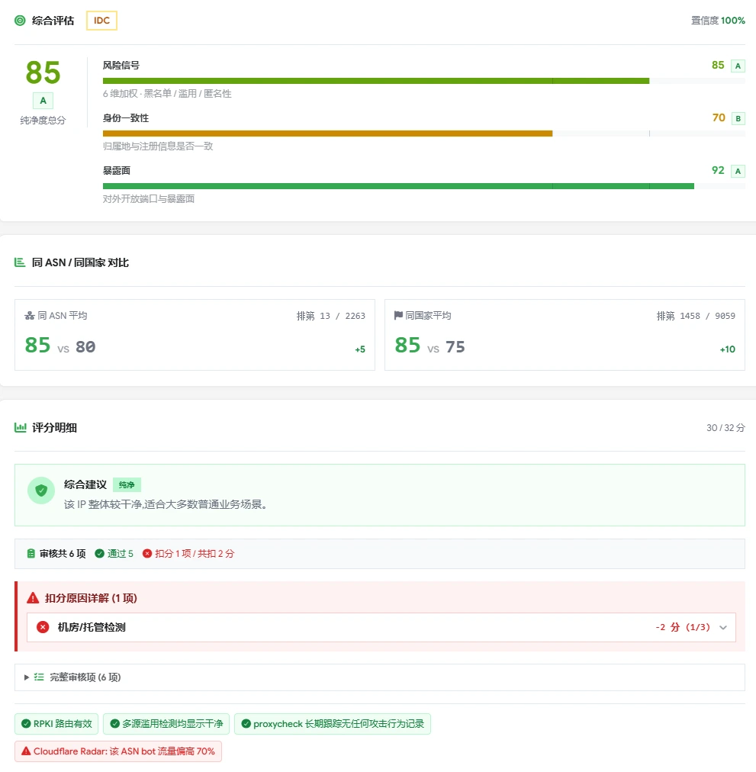756x772 pixels.
Task: Click the target icon beside 综合评估
Action: coord(20,20)
